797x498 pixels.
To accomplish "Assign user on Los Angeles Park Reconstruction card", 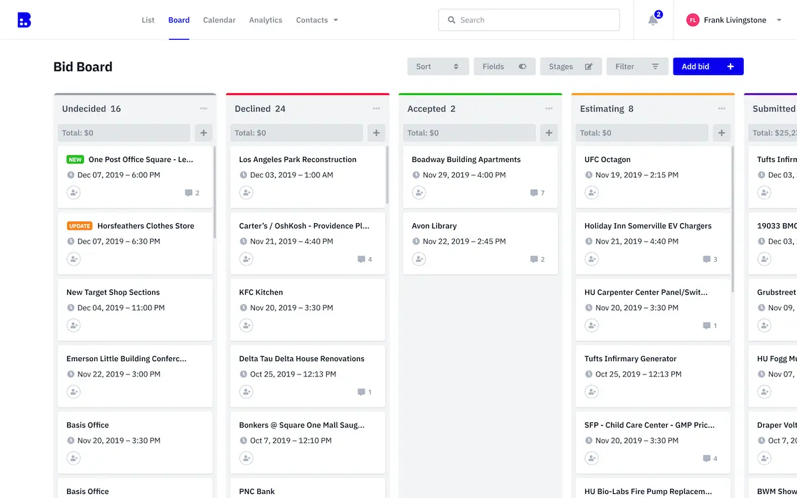I will (x=246, y=193).
